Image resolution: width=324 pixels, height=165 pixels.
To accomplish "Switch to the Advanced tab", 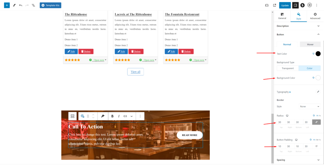I will tap(315, 16).
